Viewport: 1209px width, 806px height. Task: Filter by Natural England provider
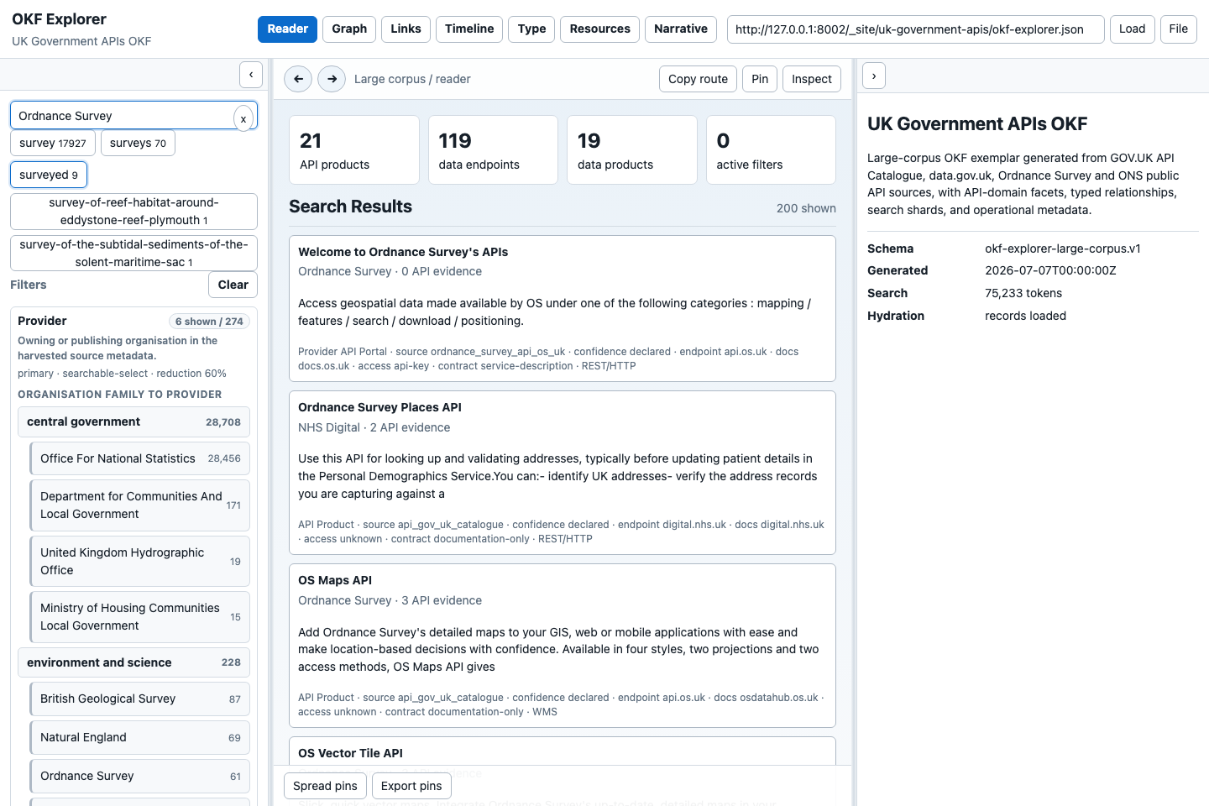140,737
